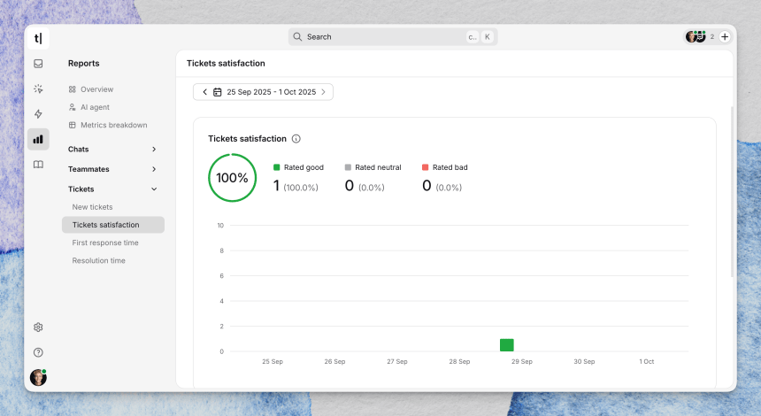Click into the Search field
This screenshot has width=761, height=416.
click(x=393, y=37)
